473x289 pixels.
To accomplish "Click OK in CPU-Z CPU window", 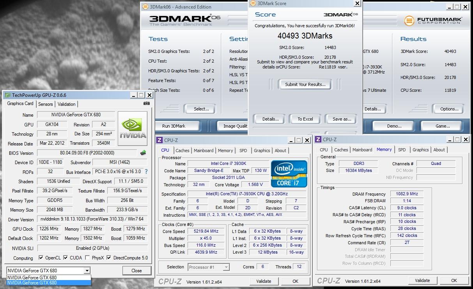I will click(x=295, y=281).
